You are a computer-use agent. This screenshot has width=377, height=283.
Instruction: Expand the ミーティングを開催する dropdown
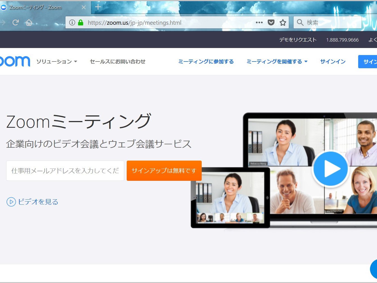pos(277,61)
